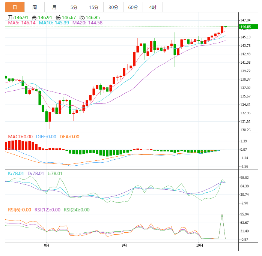The image size is (262, 256).
Task: Open the 5分 interval tab
Action: [x=74, y=7]
